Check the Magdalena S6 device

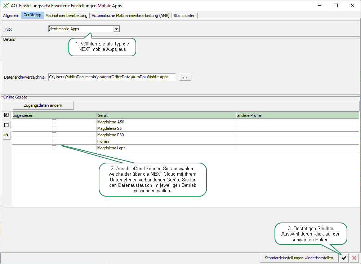point(54,128)
